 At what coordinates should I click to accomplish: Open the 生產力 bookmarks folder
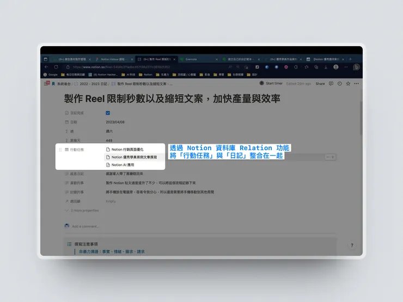pyautogui.click(x=162, y=75)
